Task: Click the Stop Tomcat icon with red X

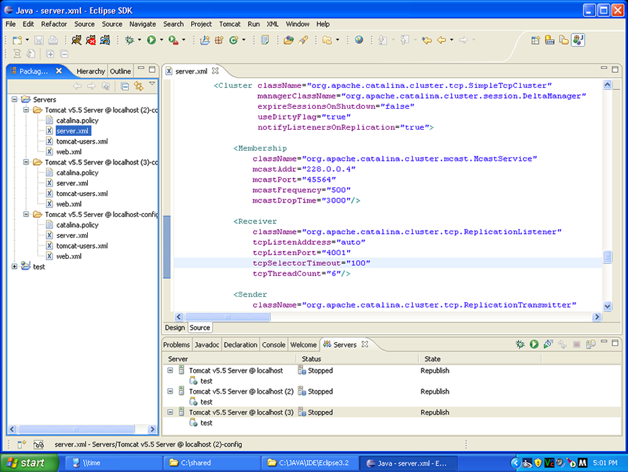Action: tap(91, 40)
